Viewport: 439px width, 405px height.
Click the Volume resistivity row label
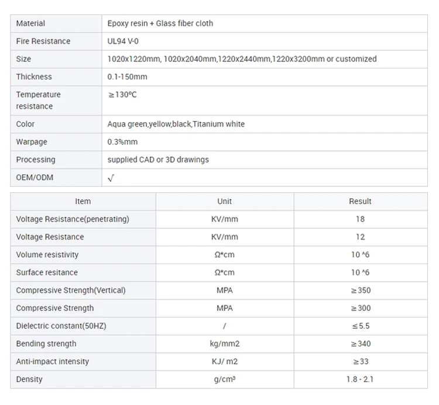47,255
